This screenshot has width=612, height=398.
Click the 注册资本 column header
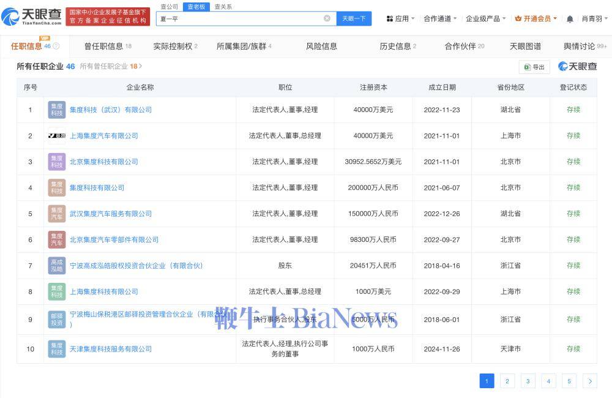click(373, 88)
